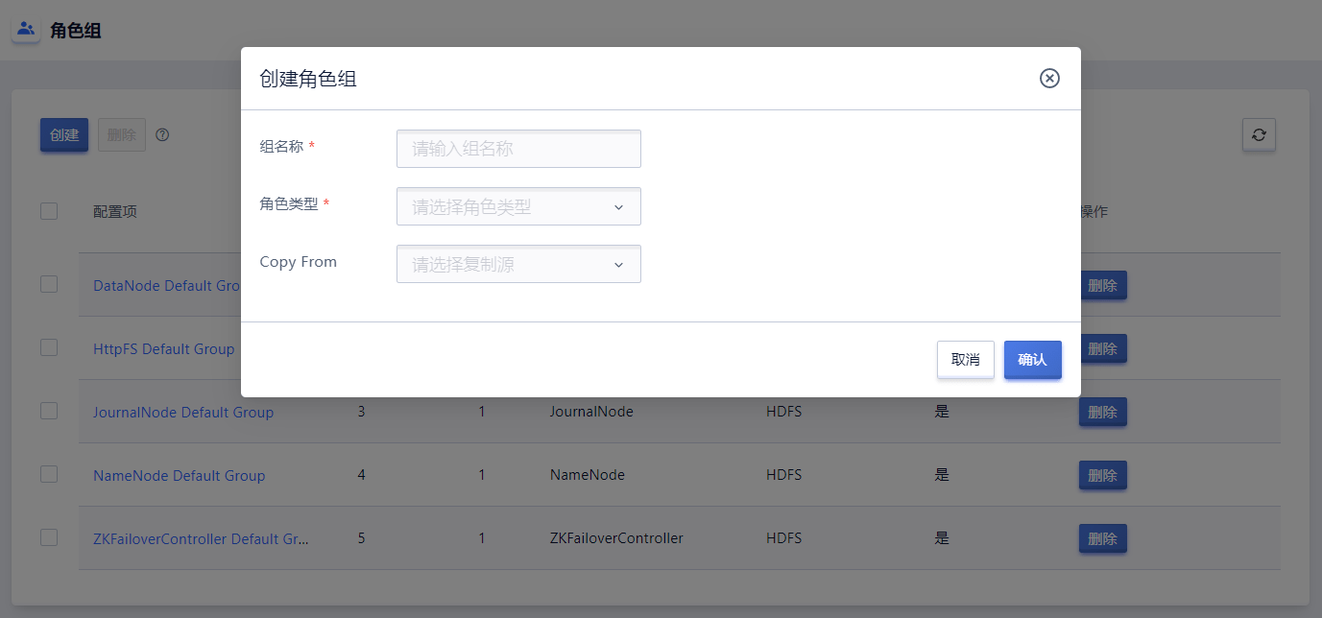Click the Copy From field label
Image resolution: width=1322 pixels, height=618 pixels.
299,262
